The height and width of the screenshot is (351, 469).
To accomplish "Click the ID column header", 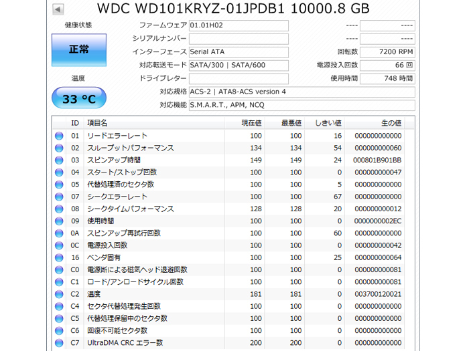I will (x=75, y=123).
